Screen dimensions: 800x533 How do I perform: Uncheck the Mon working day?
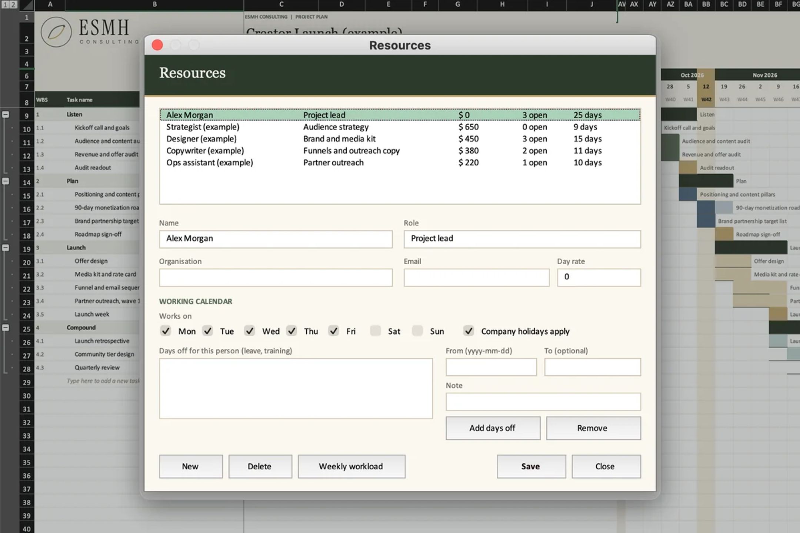point(166,331)
